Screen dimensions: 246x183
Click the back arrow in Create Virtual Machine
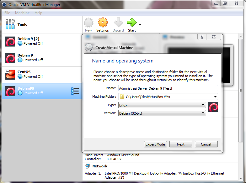coord(88,47)
